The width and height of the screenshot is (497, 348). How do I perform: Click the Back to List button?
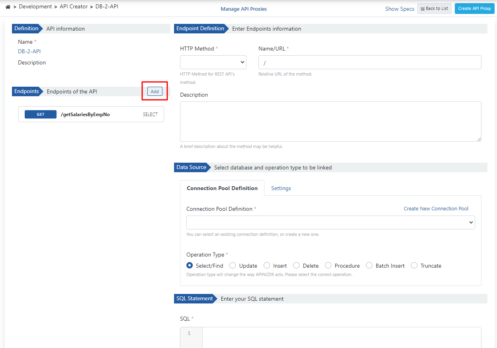coord(434,9)
